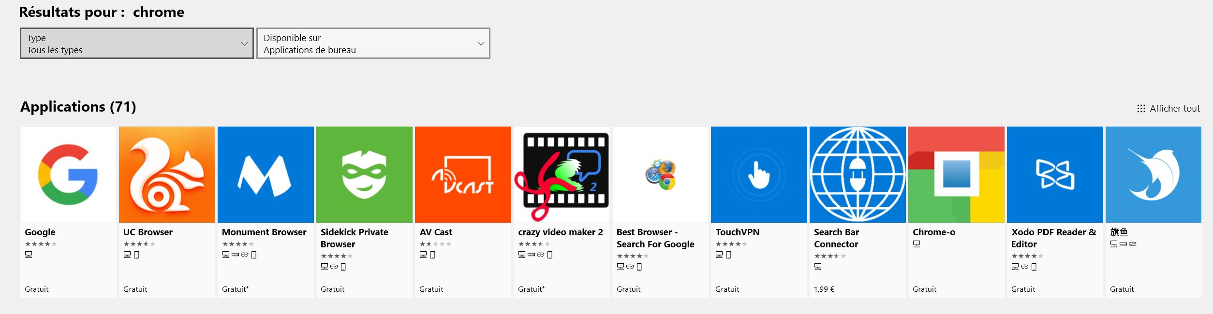Open the 旗鱼 swordfish app icon
The width and height of the screenshot is (1213, 314).
pyautogui.click(x=1154, y=174)
